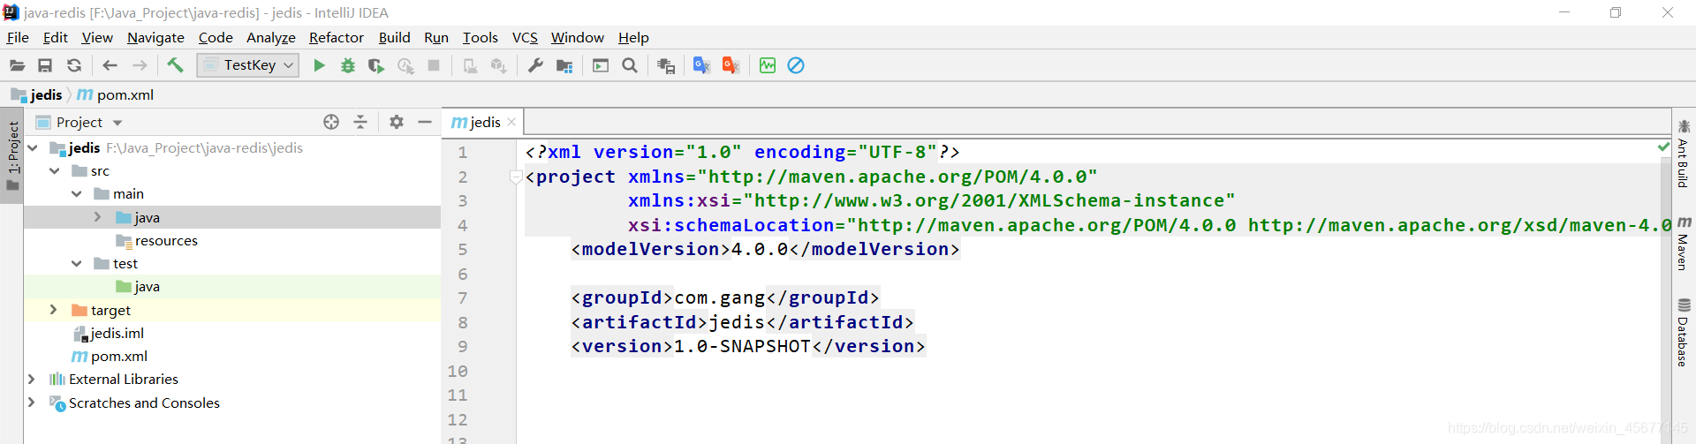Collapse the src folder node

pos(54,170)
